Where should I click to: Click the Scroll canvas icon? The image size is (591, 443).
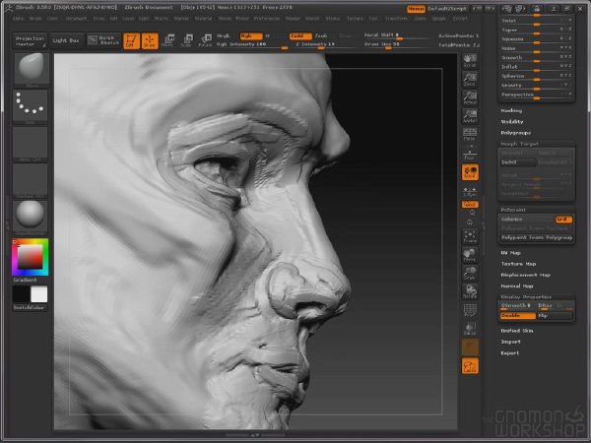pyautogui.click(x=470, y=61)
